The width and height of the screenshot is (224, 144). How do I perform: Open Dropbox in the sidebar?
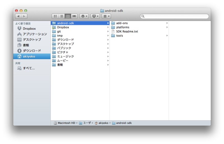tap(32, 29)
